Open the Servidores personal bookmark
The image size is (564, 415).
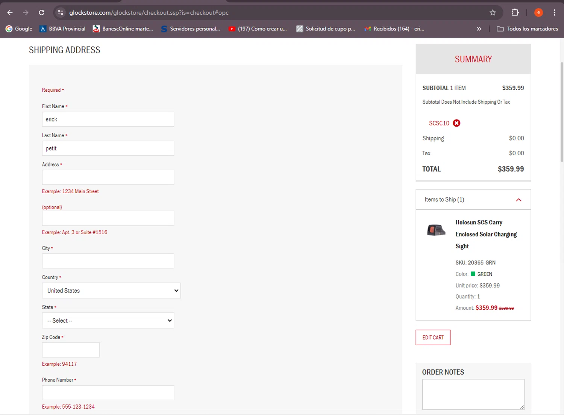click(190, 29)
